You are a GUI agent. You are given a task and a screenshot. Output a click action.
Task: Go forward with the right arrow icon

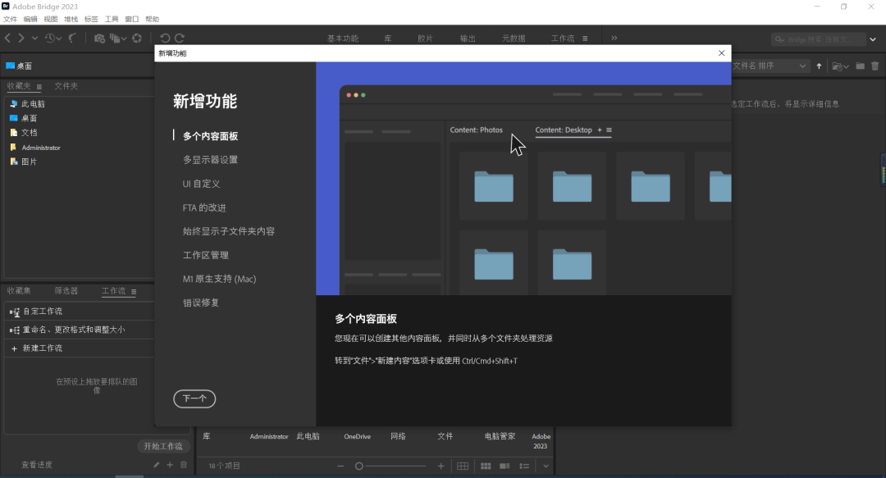coord(21,38)
